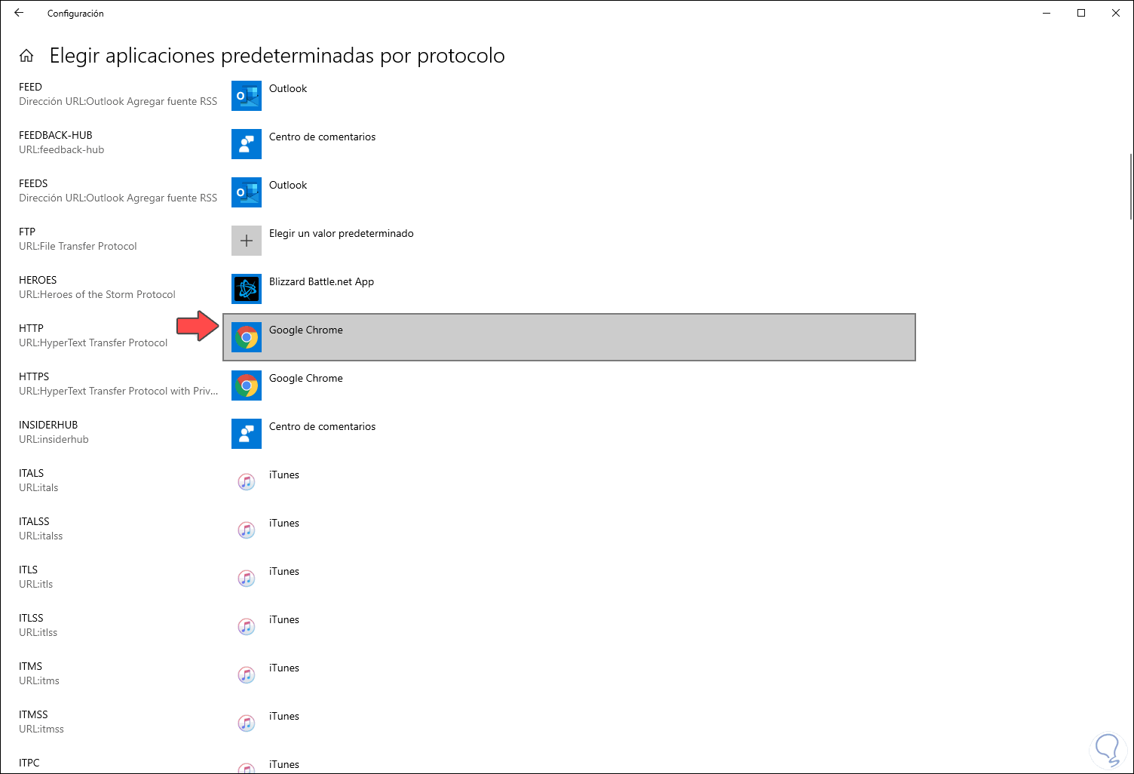Select the iTunes app for ITALSS
This screenshot has height=774, width=1134.
(284, 524)
